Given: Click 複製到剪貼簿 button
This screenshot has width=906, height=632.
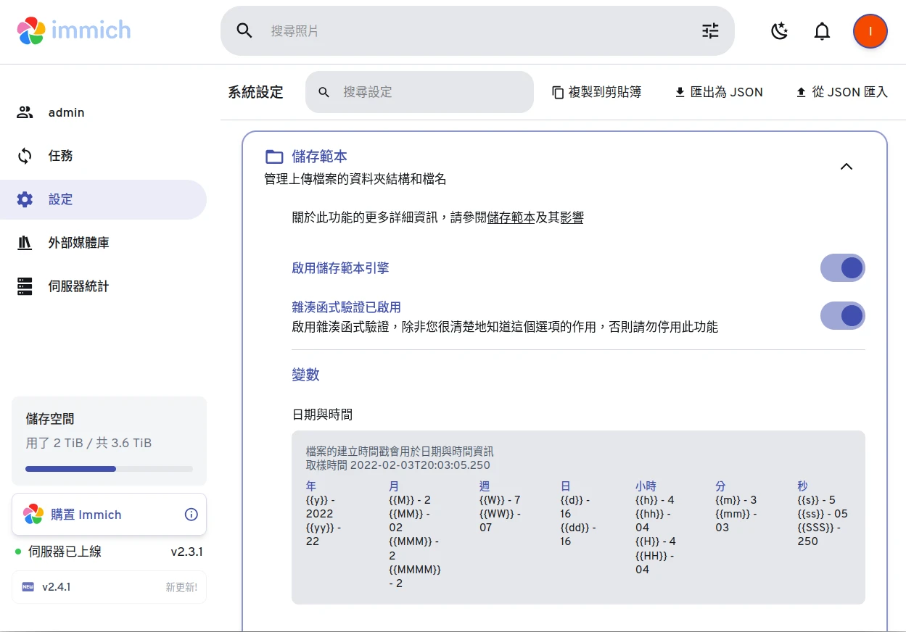Looking at the screenshot, I should click(596, 92).
